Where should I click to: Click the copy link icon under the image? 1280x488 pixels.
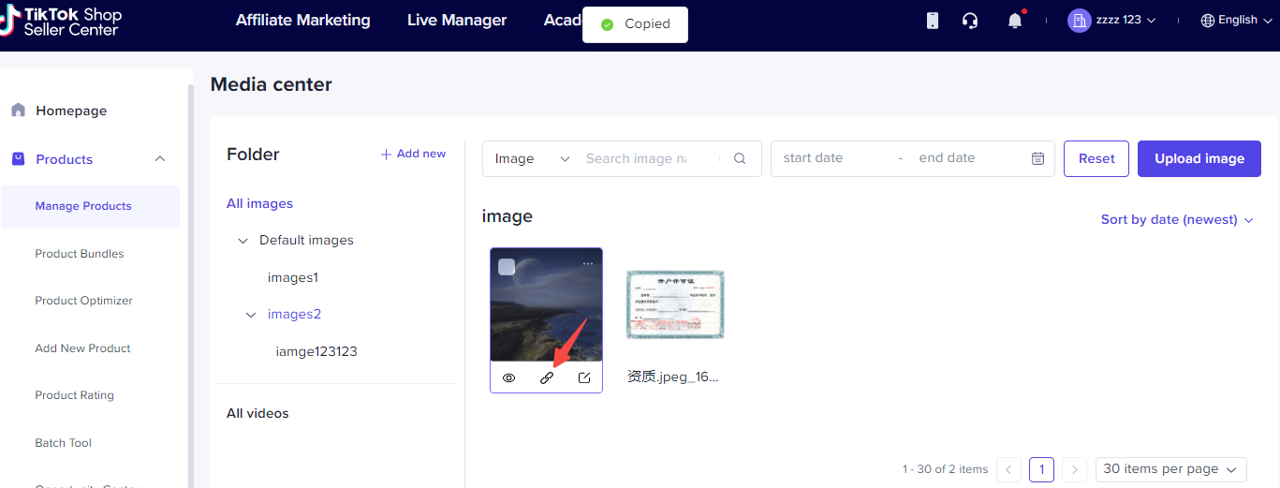coord(547,378)
